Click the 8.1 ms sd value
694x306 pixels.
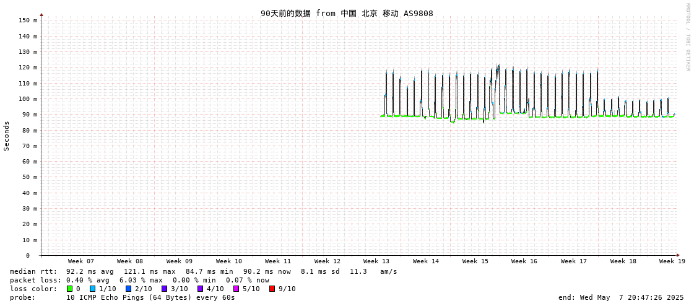point(321,271)
